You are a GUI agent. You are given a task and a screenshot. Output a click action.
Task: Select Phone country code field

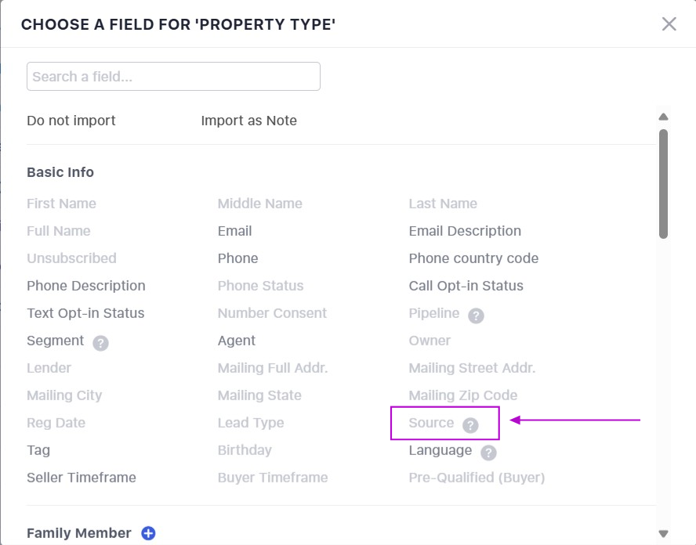(x=473, y=258)
